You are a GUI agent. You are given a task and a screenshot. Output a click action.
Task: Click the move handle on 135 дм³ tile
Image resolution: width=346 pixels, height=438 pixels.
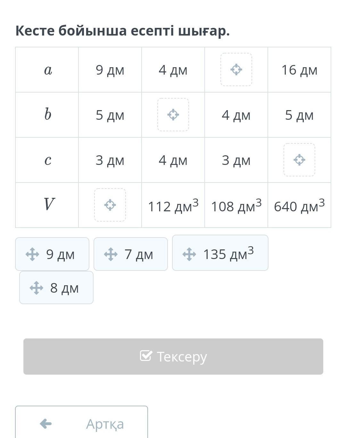click(x=189, y=255)
